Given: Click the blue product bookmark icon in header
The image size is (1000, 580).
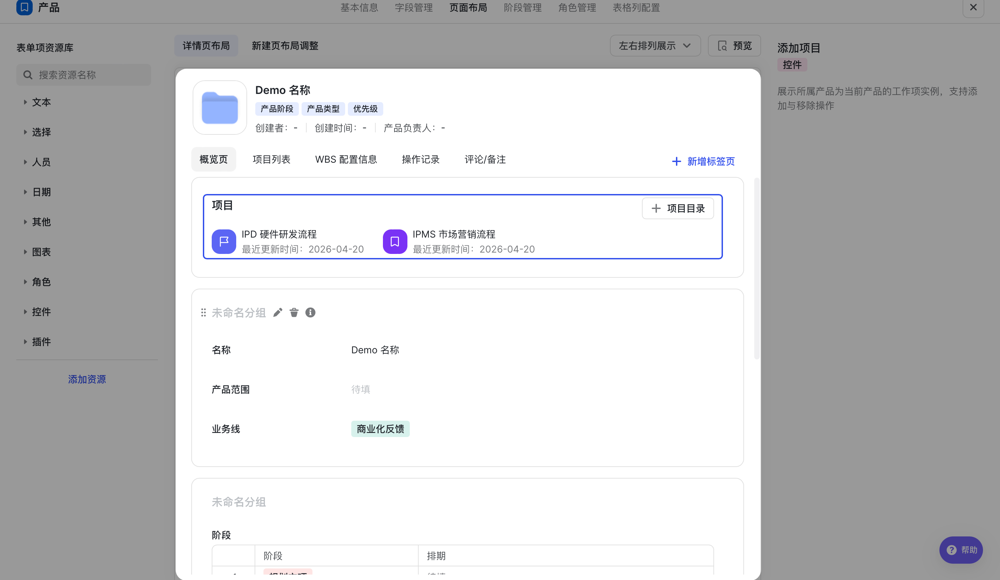Looking at the screenshot, I should (x=24, y=7).
